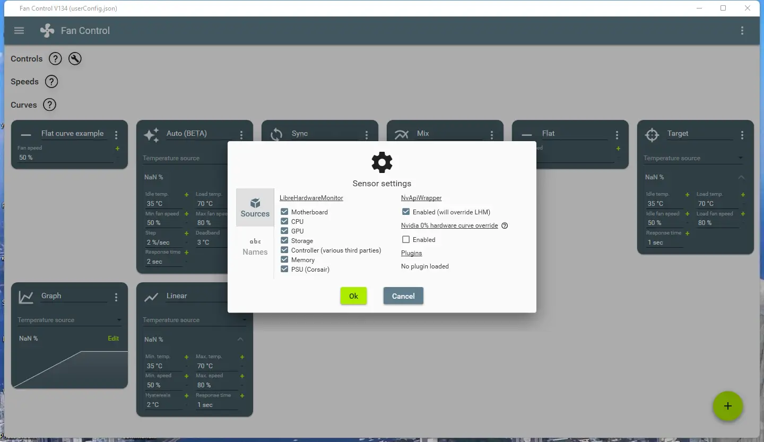Uncheck the Memory checkbox

284,259
